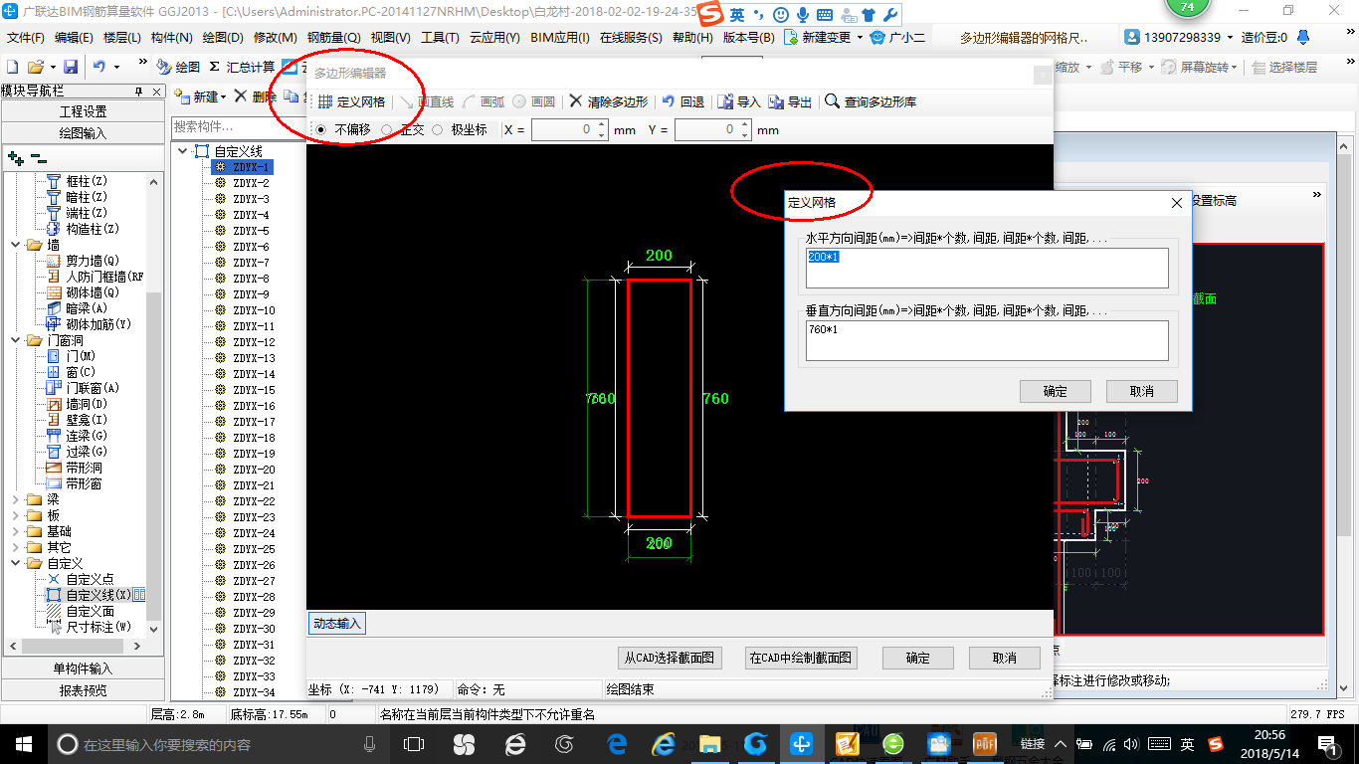
Task: Open the 帮助(H) menu
Action: [x=692, y=37]
